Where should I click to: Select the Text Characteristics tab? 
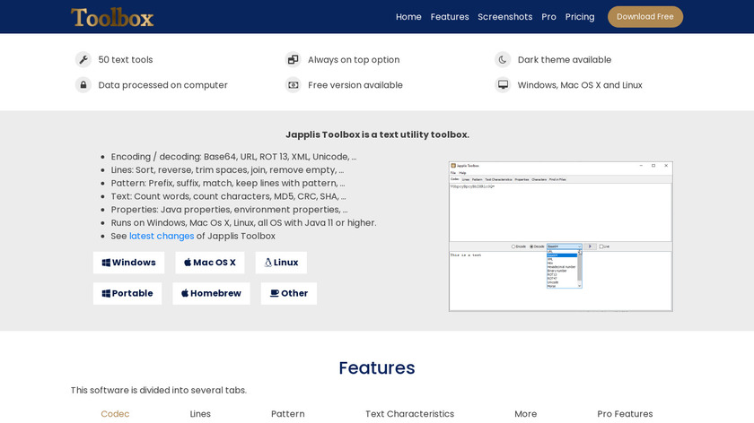point(409,414)
